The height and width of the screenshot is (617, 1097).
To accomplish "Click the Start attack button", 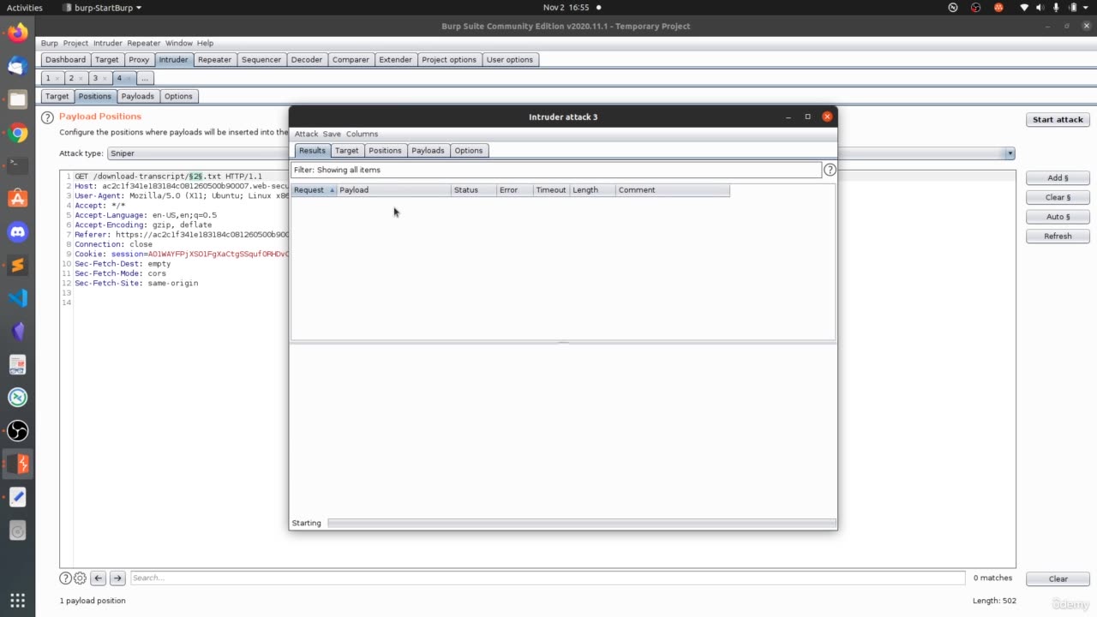I will [x=1058, y=120].
